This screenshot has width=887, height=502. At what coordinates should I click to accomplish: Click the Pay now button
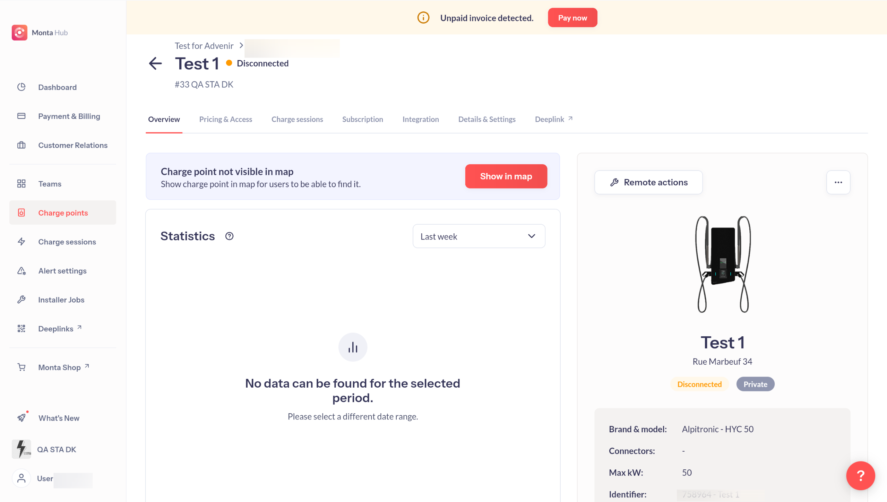tap(572, 18)
